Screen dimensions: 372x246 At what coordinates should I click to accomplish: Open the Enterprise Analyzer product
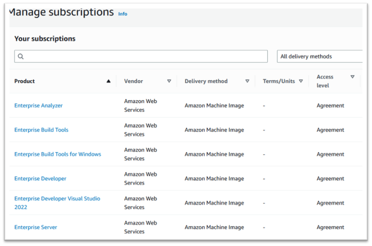click(x=39, y=106)
